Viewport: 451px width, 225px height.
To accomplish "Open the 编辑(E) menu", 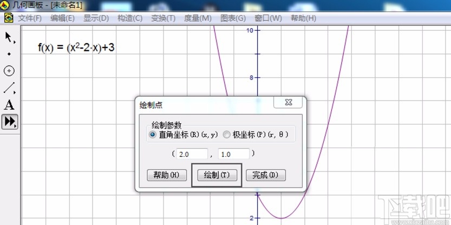I will coord(62,18).
